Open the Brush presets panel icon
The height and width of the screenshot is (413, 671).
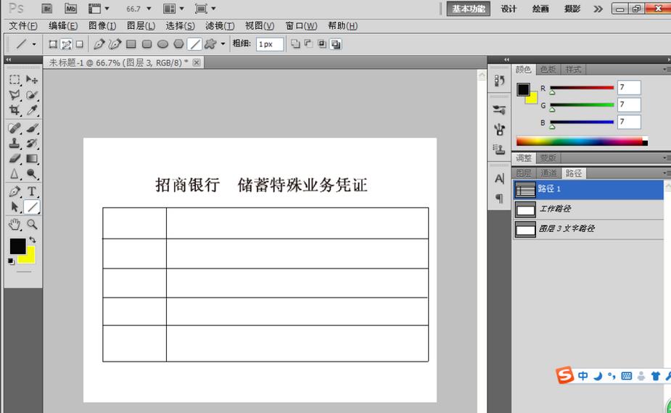click(499, 110)
